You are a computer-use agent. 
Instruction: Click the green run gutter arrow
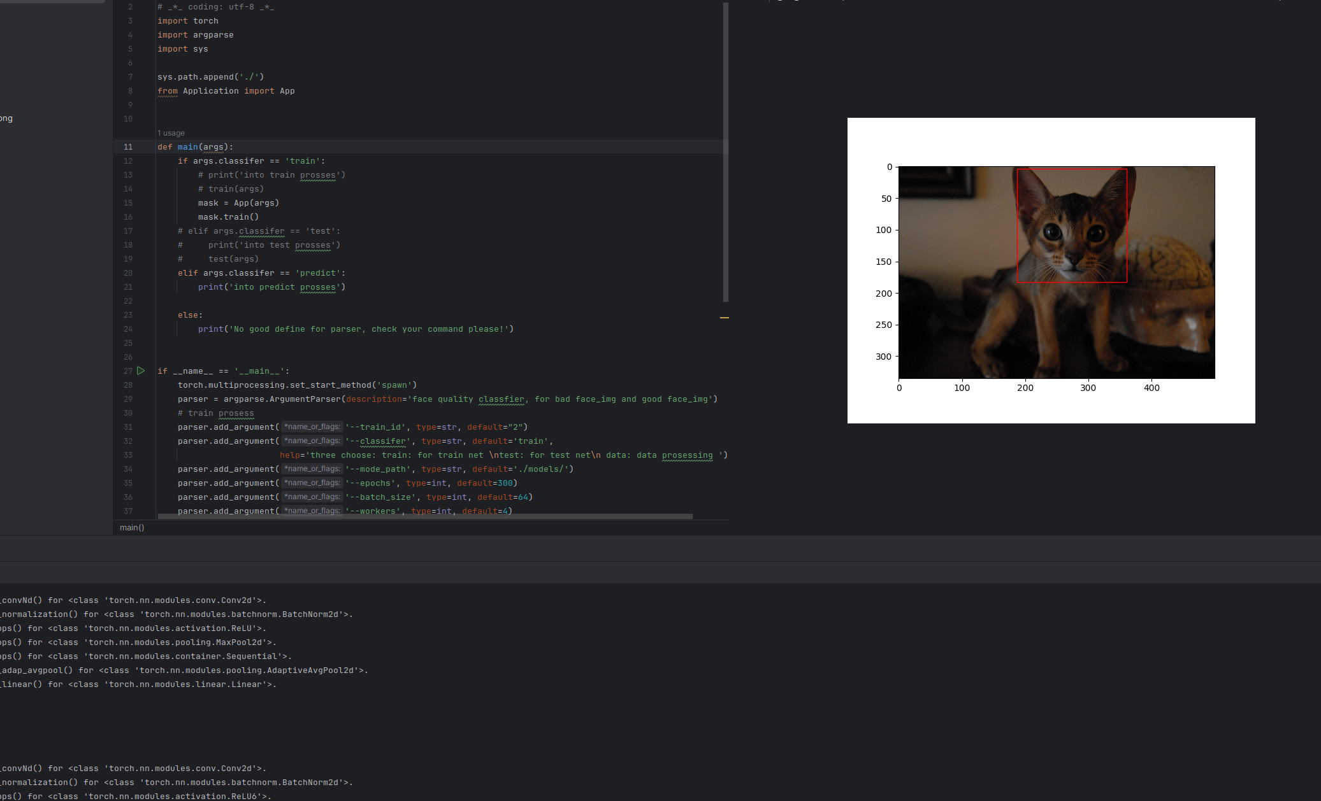(141, 371)
